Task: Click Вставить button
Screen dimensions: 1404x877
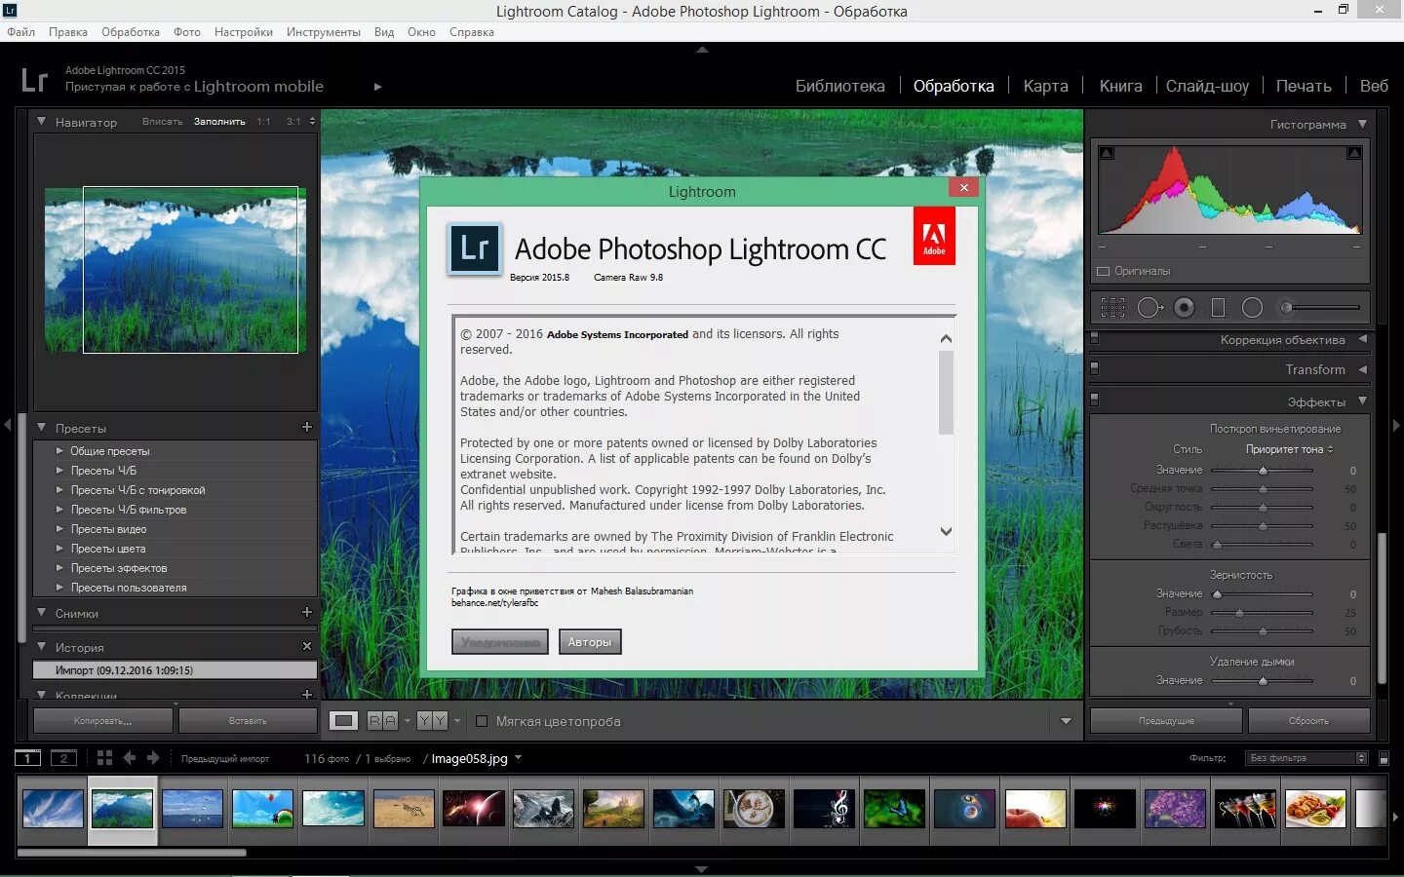Action: (248, 721)
